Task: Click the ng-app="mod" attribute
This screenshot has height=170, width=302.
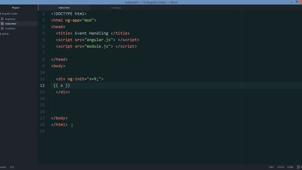Action: (x=79, y=20)
